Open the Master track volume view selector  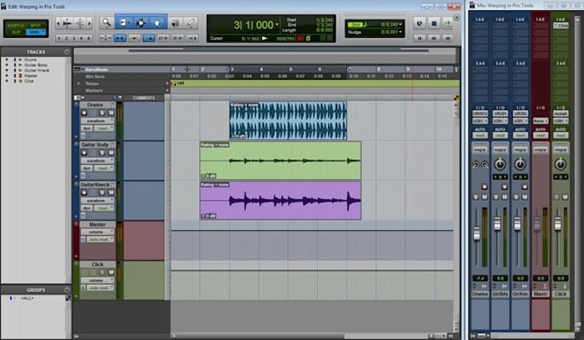pyautogui.click(x=98, y=232)
